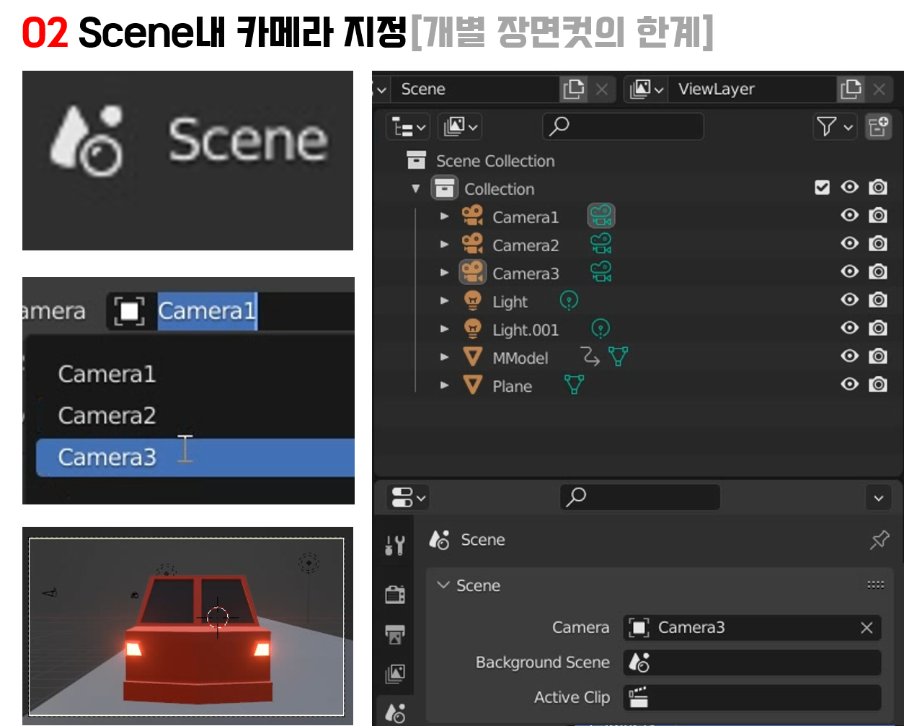Open outliner editor type dropdown
The image size is (904, 726).
pyautogui.click(x=408, y=127)
